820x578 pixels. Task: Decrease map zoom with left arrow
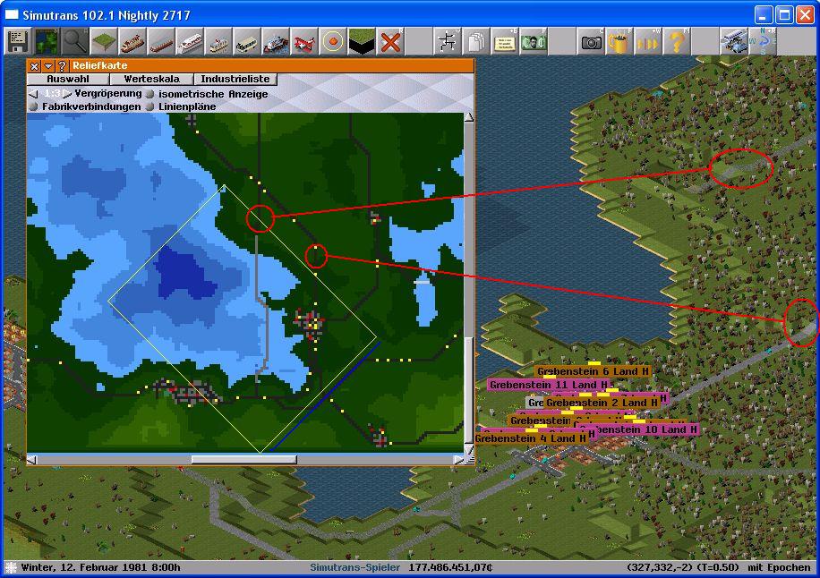click(x=33, y=94)
